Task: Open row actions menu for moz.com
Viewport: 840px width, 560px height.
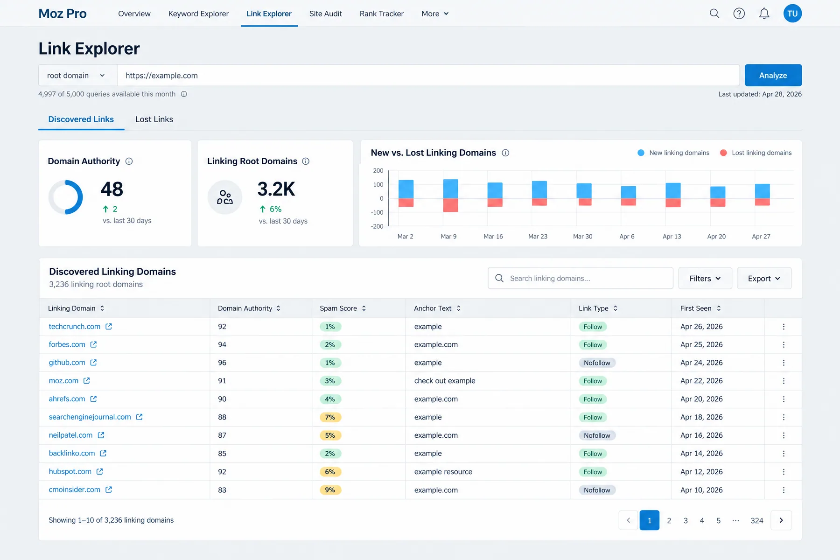Action: 784,381
